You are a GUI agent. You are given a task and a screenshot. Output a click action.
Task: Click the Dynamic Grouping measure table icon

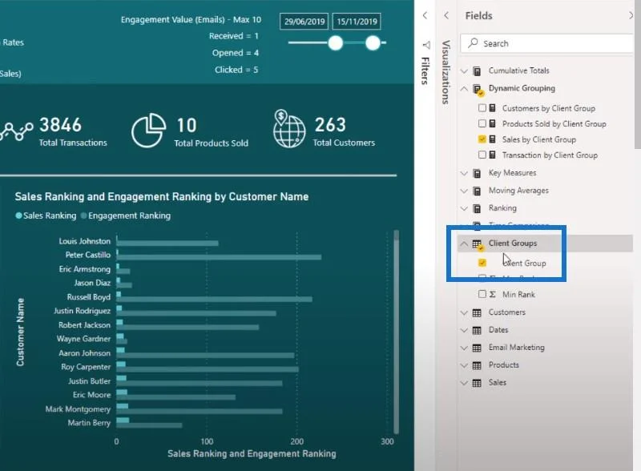[477, 89]
